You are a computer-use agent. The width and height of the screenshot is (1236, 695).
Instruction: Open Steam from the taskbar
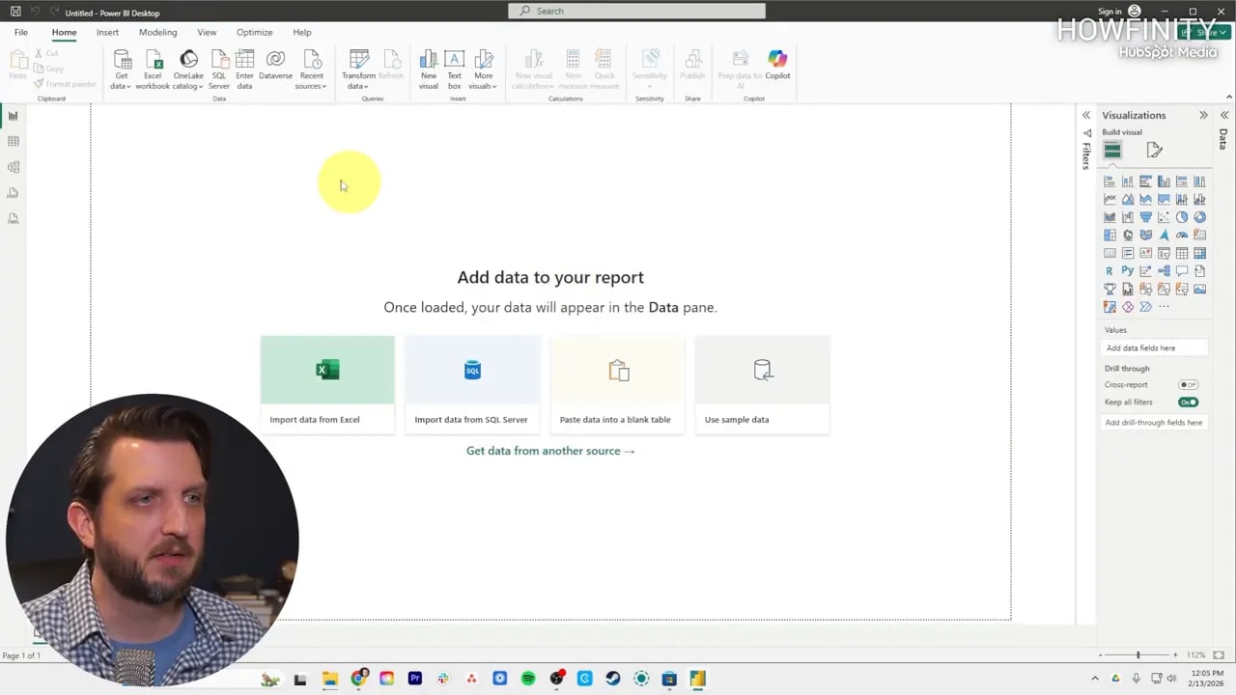point(613,679)
